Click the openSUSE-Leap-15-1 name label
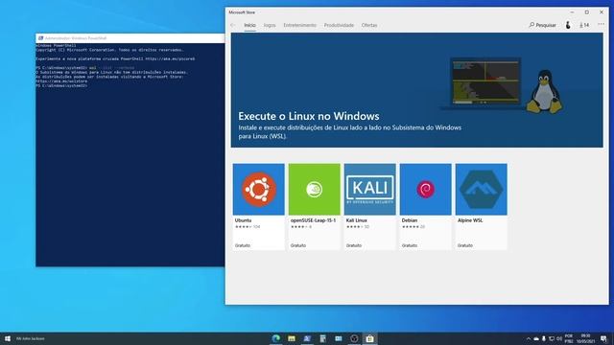This screenshot has height=345, width=614. [313, 220]
